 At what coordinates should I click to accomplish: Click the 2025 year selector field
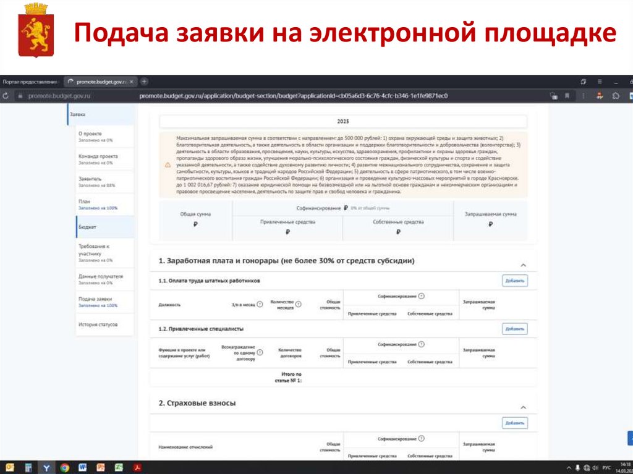[x=343, y=122]
